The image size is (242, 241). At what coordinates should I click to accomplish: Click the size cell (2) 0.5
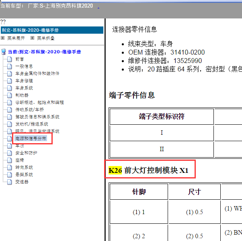coord(195,233)
